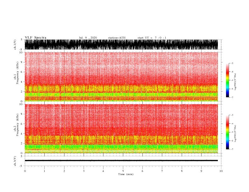Click the ch.1 voltage waveform panel

tap(121, 45)
